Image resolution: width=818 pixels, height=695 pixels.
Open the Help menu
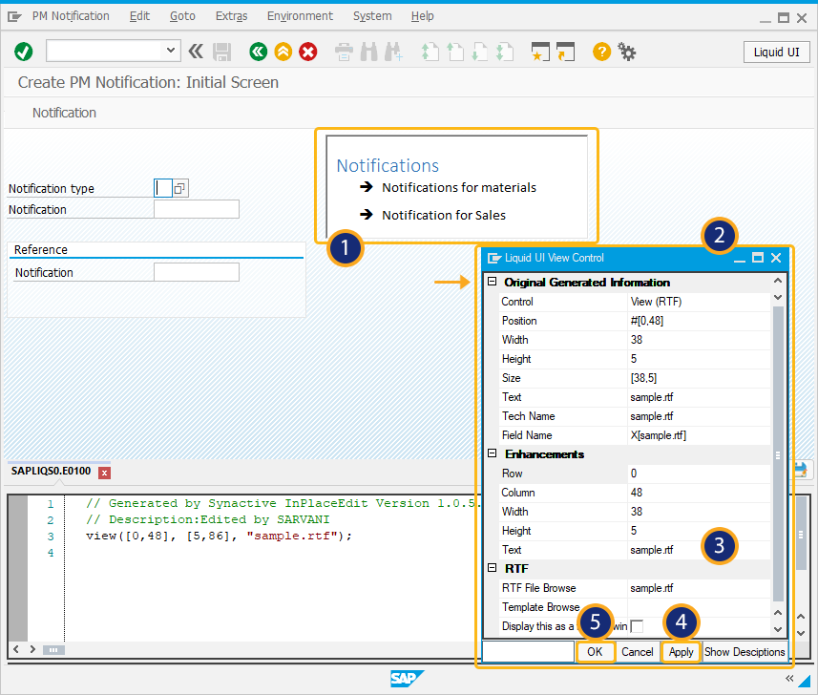[x=423, y=16]
